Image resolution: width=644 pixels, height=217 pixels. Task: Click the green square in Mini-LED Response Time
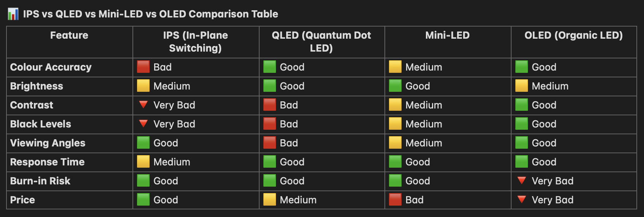point(395,162)
